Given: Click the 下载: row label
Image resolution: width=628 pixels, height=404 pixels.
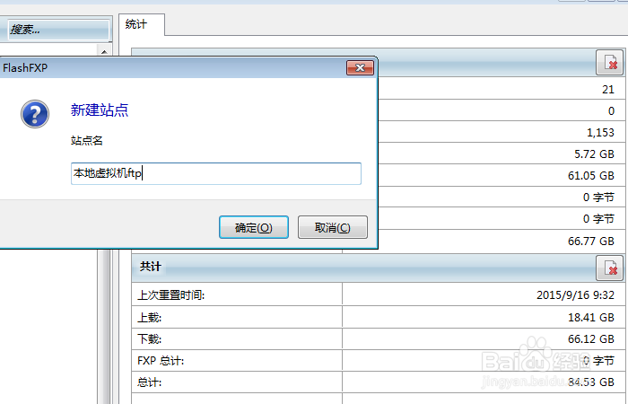Looking at the screenshot, I should pyautogui.click(x=150, y=339).
